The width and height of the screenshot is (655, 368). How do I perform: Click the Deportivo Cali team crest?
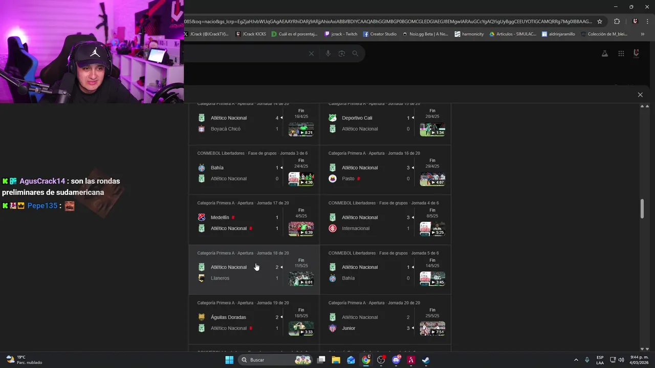coord(333,118)
